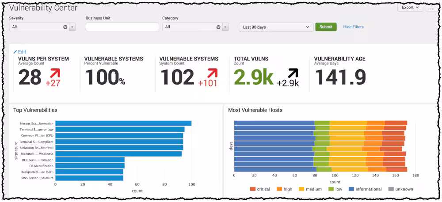Open the Last 90 days time range picker

coord(276,27)
